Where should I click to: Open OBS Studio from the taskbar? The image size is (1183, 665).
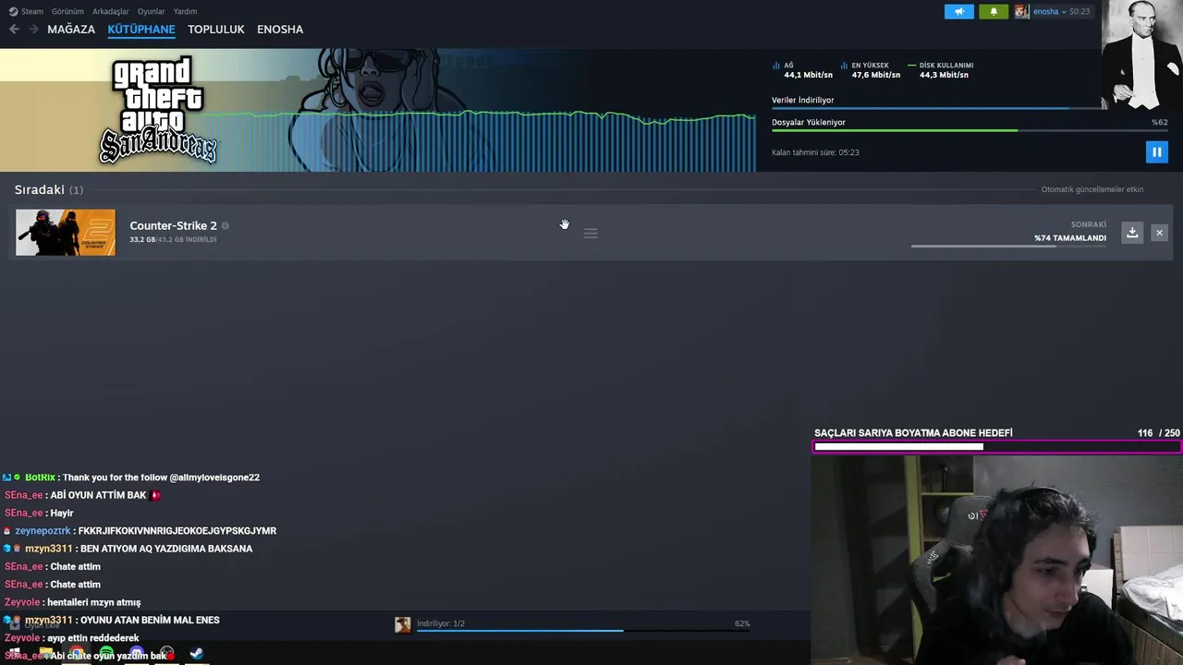[166, 654]
